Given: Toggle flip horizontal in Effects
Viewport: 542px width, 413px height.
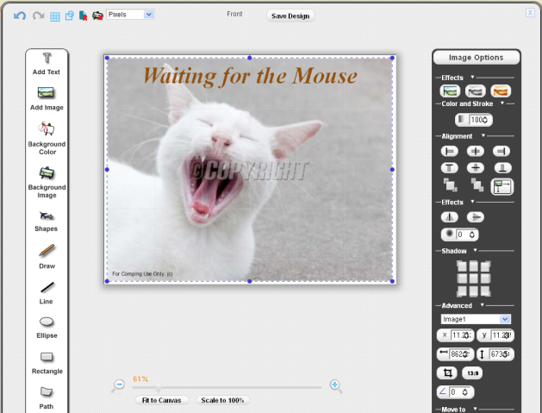Looking at the screenshot, I should point(449,217).
